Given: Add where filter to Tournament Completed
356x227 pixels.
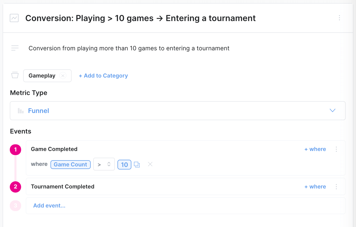Looking at the screenshot, I should click(x=315, y=187).
